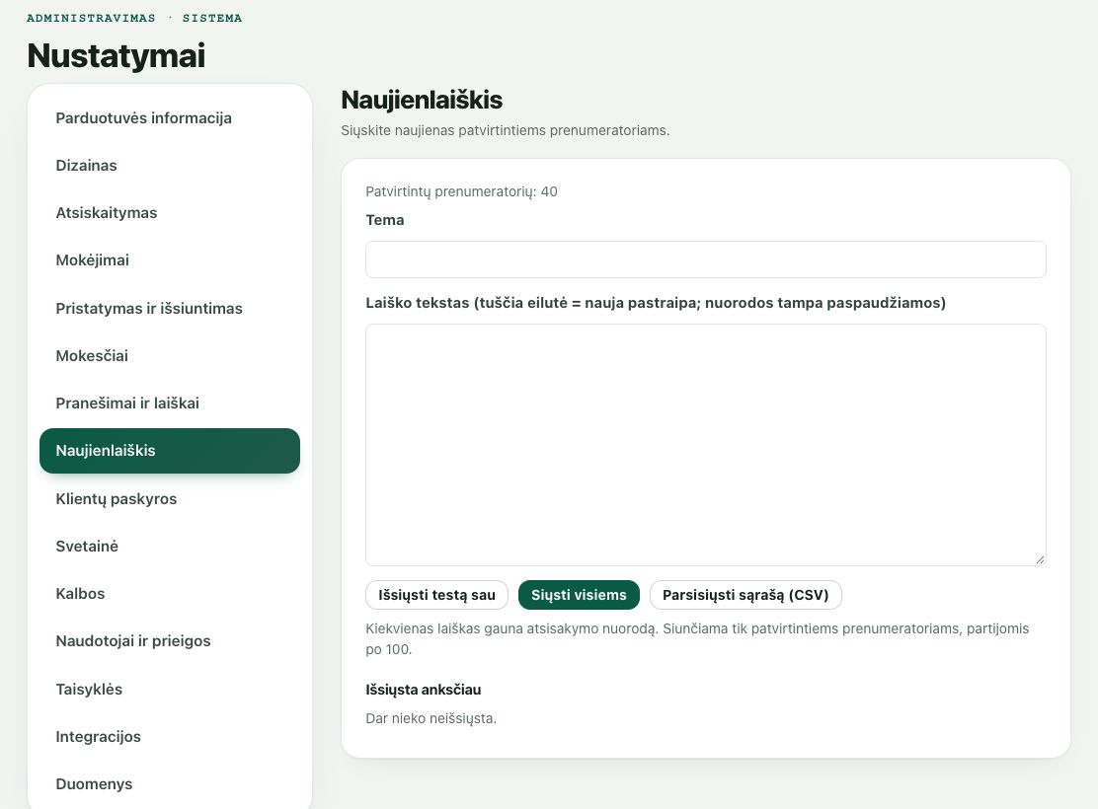Viewport: 1098px width, 809px height.
Task: Go to Mokesčiai settings
Action: click(x=170, y=355)
